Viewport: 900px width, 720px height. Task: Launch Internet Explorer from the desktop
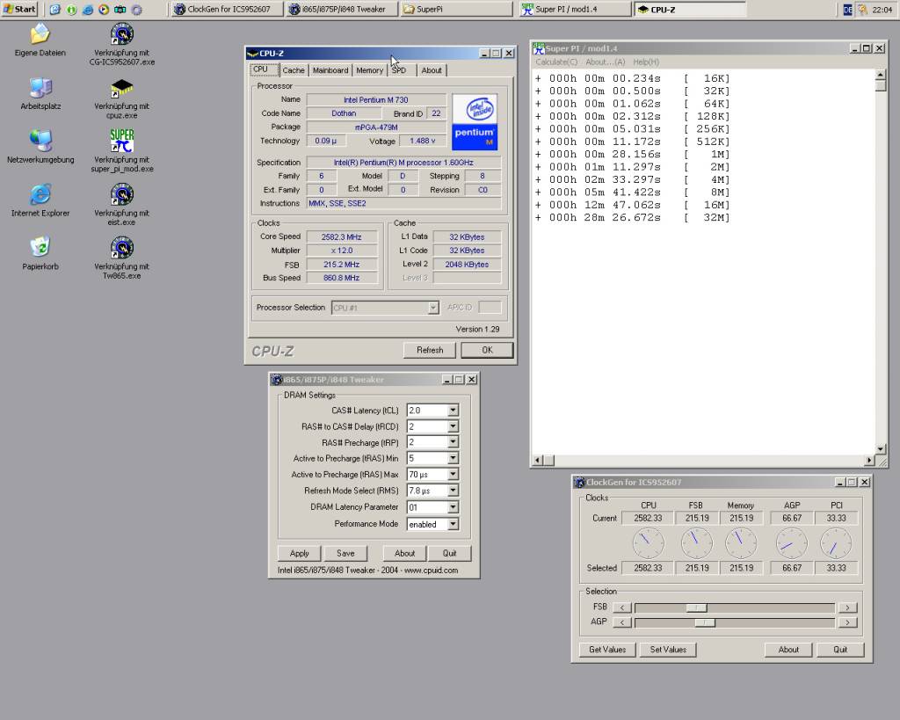(x=40, y=195)
